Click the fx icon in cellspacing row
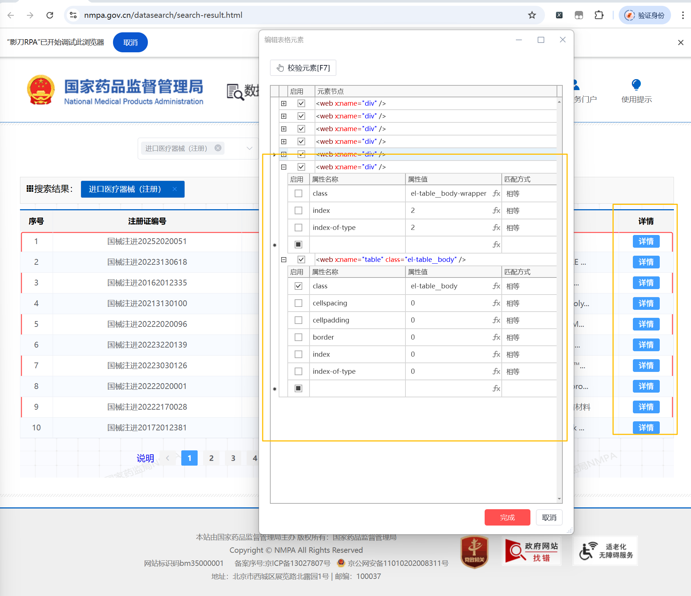Screen dimensions: 691x596 click(496, 303)
